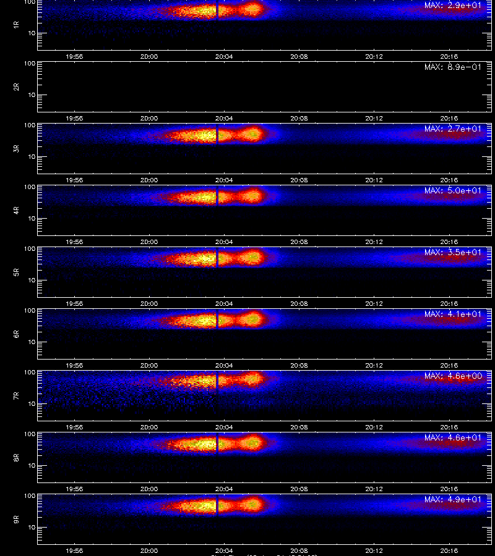
Task: Click the yellow burst in the 9R spectrogram
Action: 199,505
